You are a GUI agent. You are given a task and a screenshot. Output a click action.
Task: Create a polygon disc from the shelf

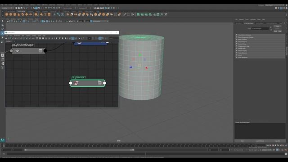(x=31, y=14)
